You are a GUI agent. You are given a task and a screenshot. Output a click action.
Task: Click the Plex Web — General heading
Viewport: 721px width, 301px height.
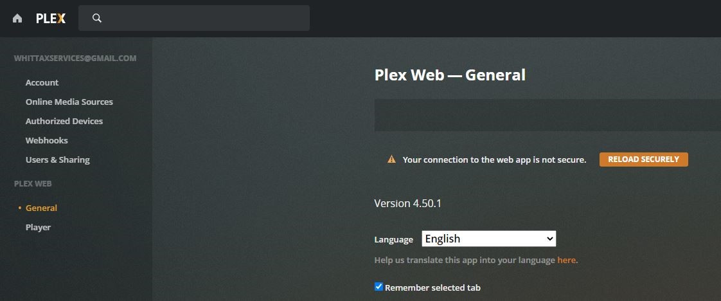[x=450, y=75]
